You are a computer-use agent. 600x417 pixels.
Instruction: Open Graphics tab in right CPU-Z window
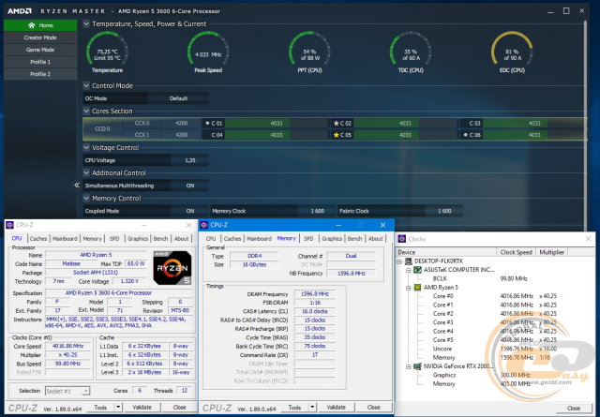point(332,238)
